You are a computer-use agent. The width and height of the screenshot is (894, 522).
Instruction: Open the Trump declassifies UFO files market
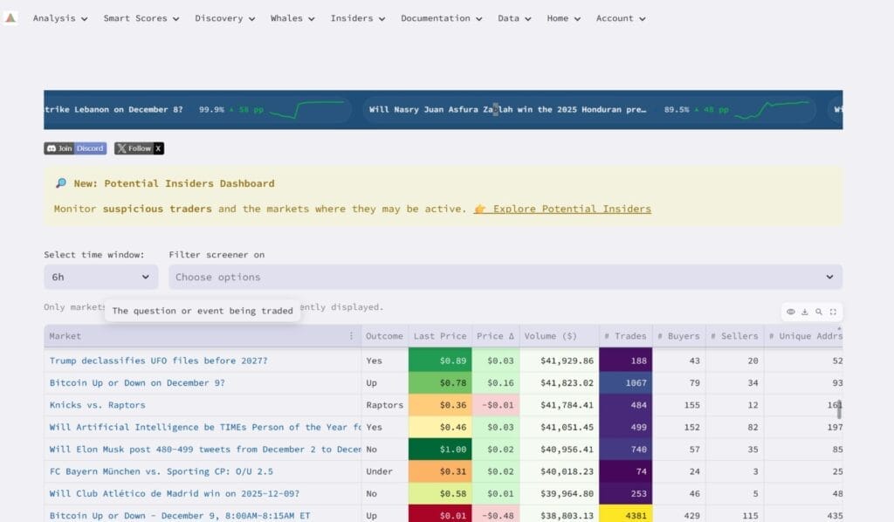point(158,361)
